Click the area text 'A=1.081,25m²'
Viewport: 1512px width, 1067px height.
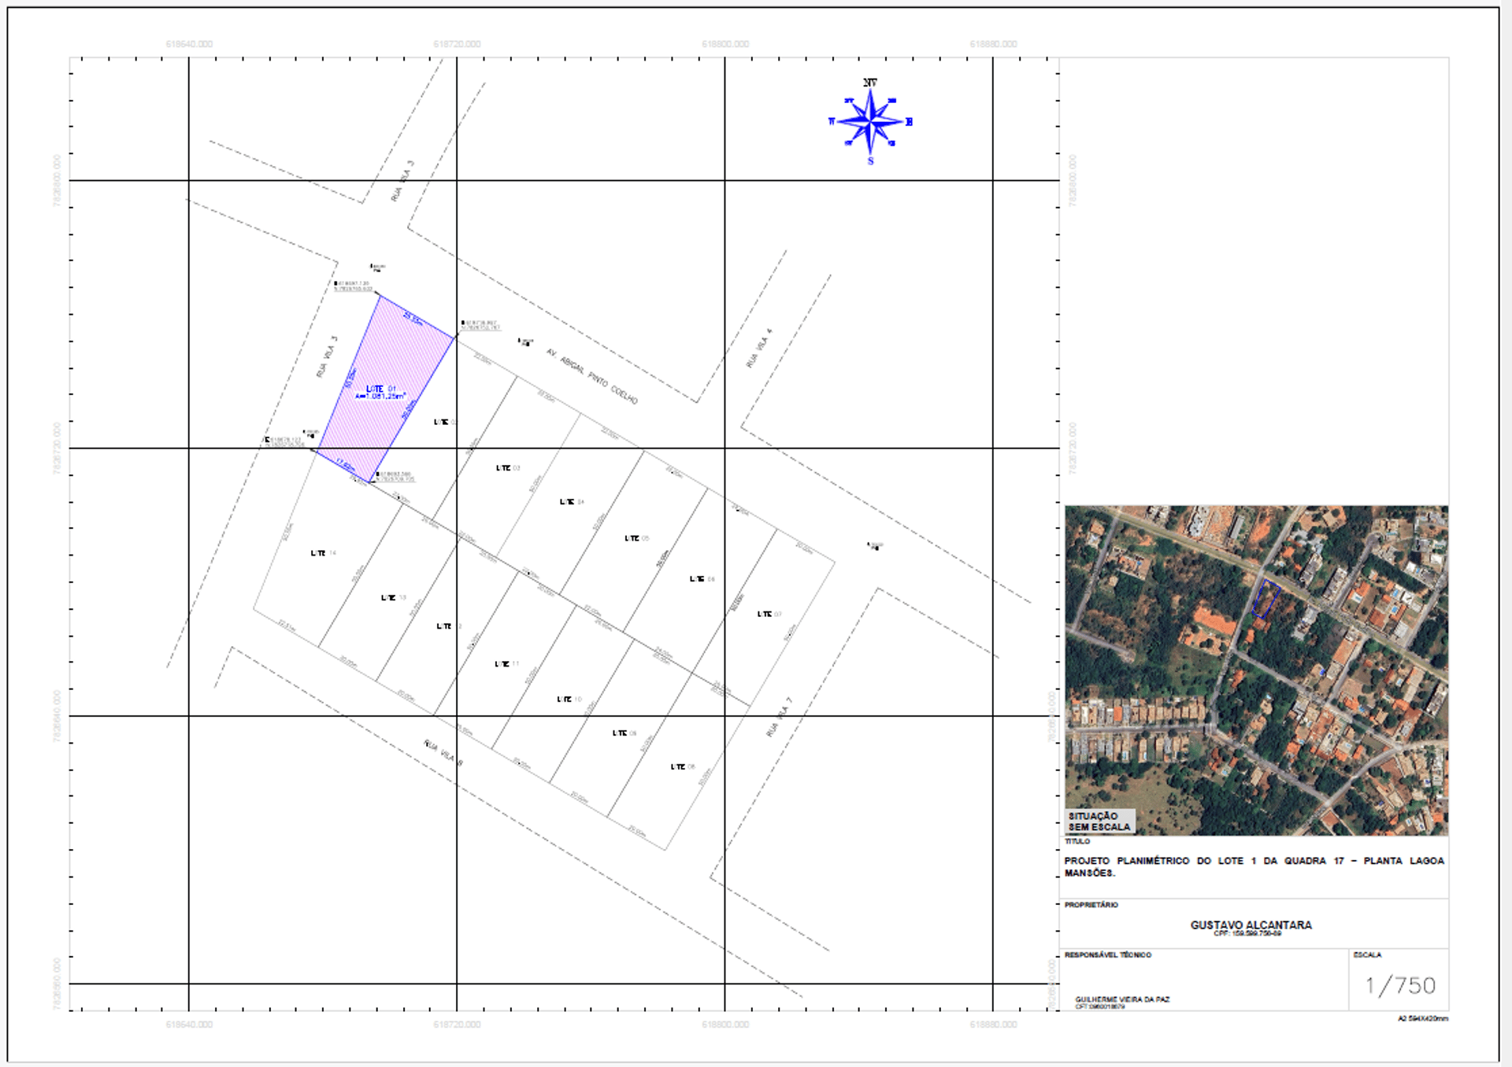tap(380, 396)
